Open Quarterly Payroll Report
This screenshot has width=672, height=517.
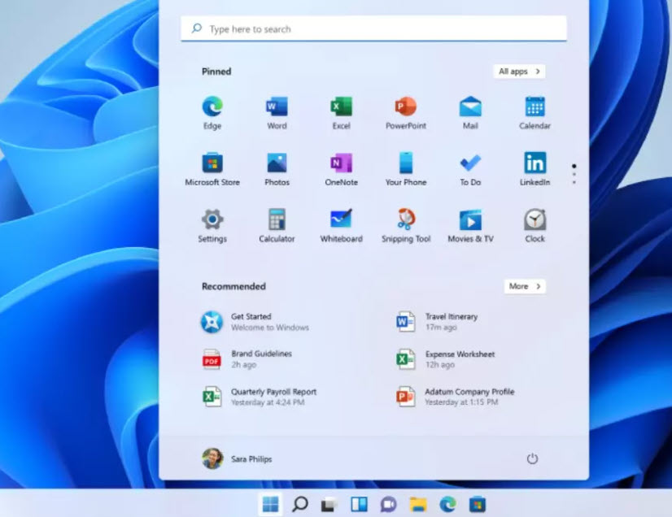pos(260,397)
